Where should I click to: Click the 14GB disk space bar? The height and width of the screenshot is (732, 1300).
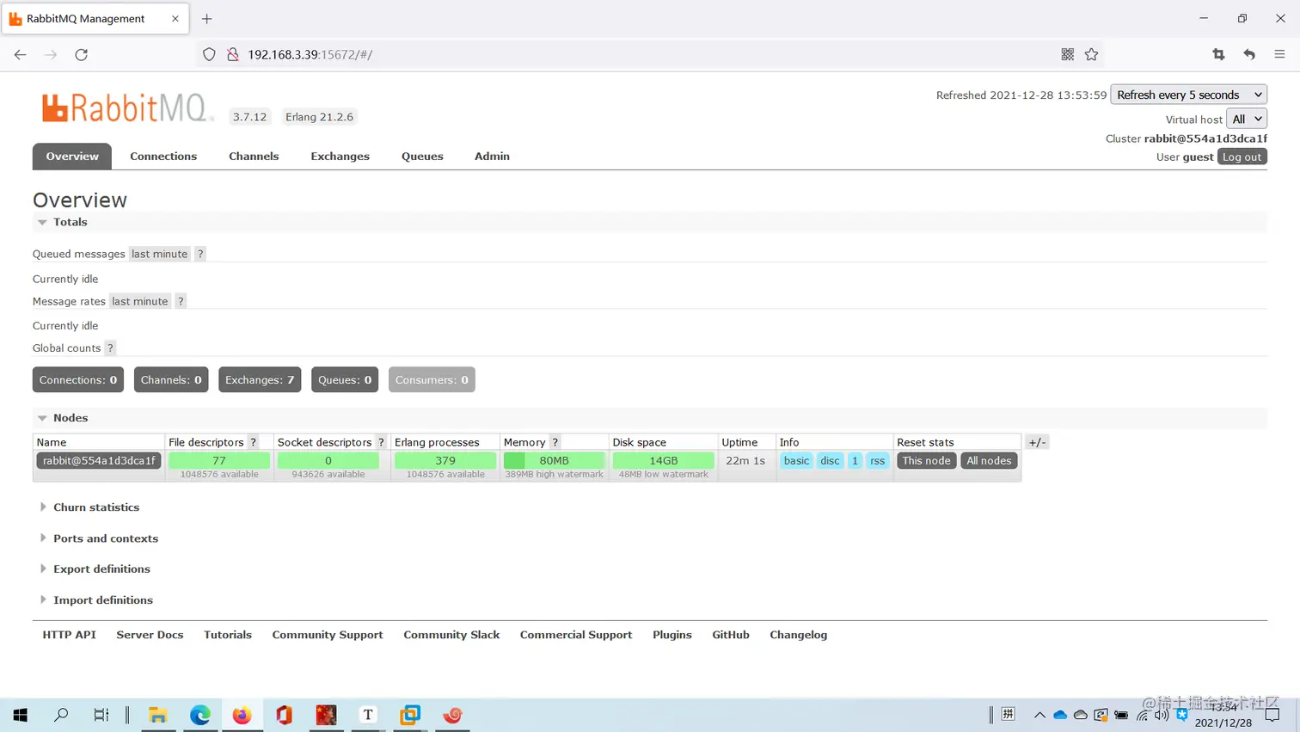663,461
